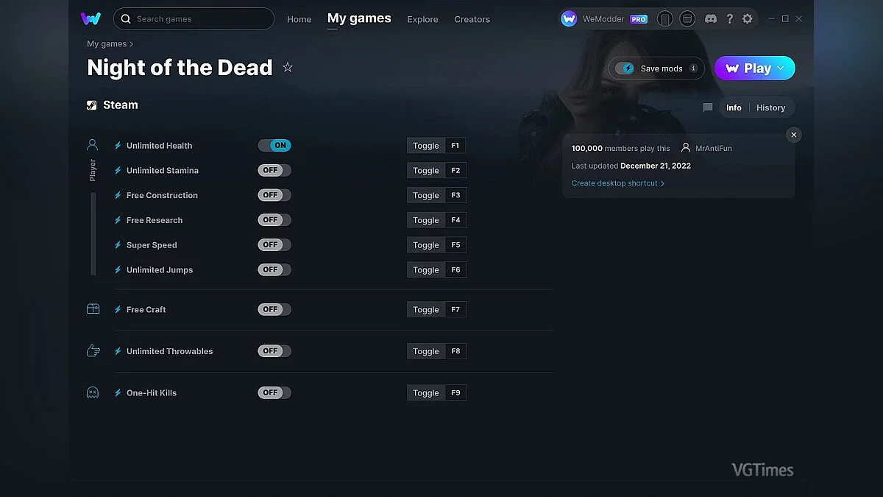Screen dimensions: 883x497
Task: Click Toggle button for Unlimited Throwables
Action: (426, 351)
